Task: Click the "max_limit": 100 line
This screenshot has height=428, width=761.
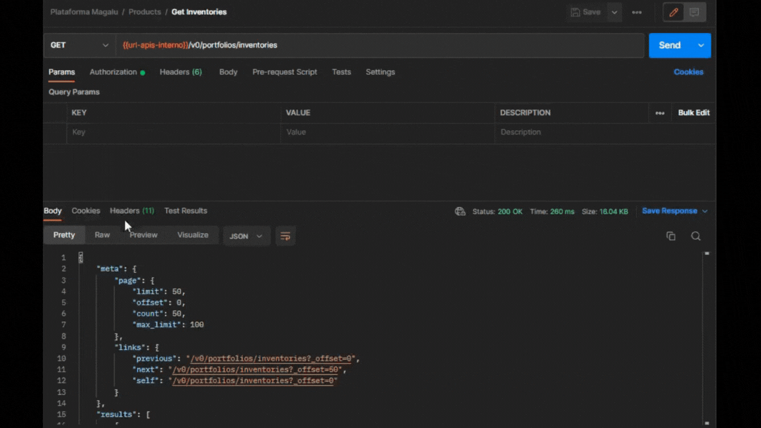Action: coord(168,325)
